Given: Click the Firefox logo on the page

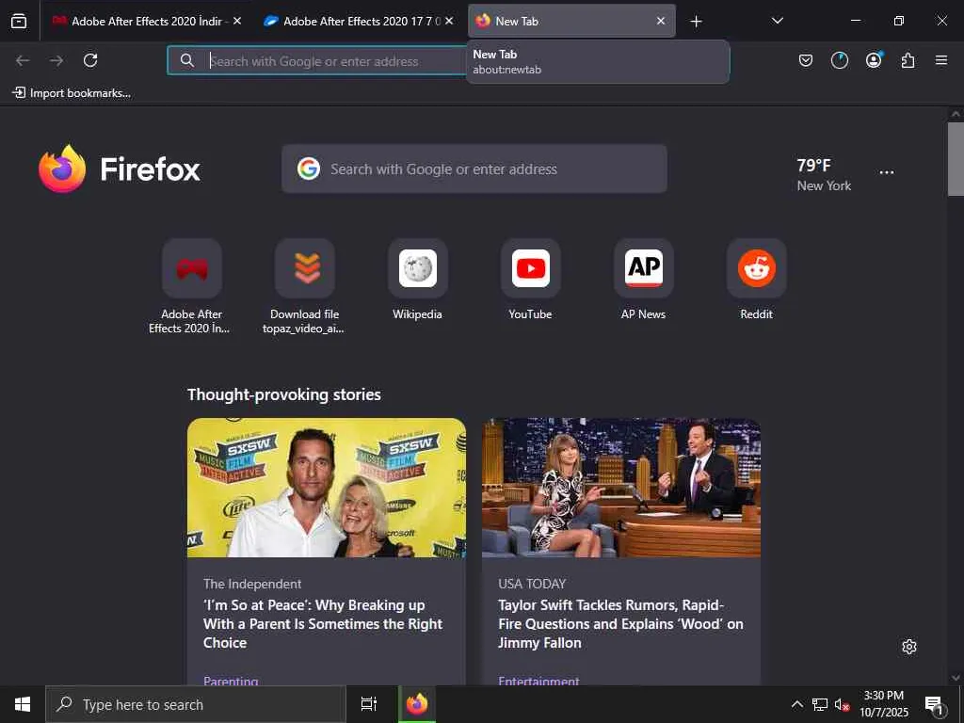Looking at the screenshot, I should (120, 169).
